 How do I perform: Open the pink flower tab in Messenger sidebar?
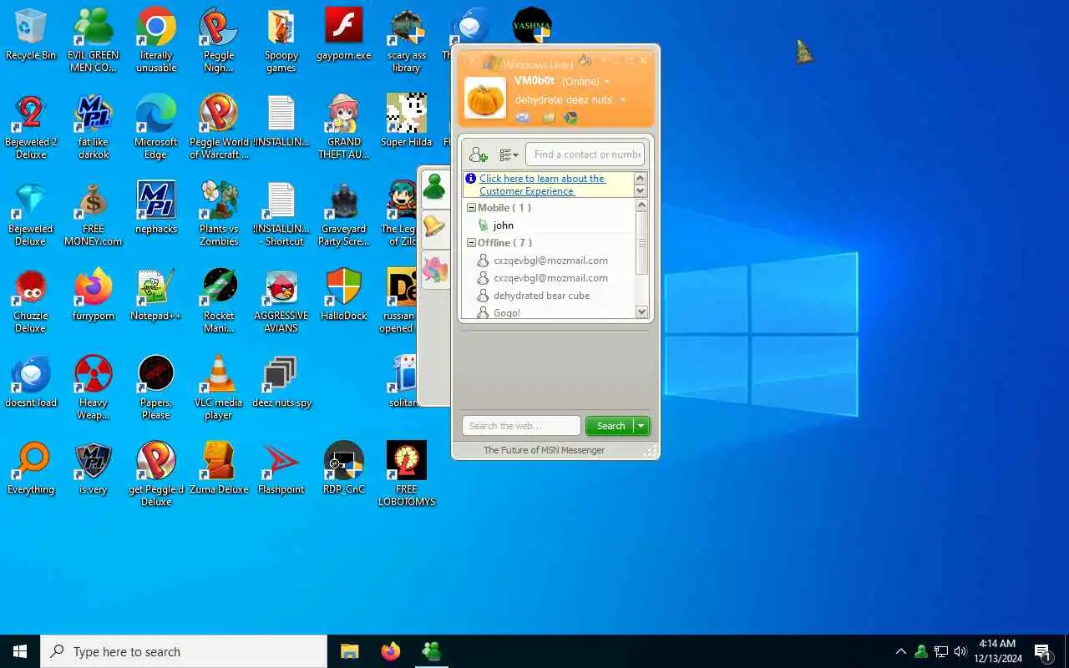(x=434, y=269)
